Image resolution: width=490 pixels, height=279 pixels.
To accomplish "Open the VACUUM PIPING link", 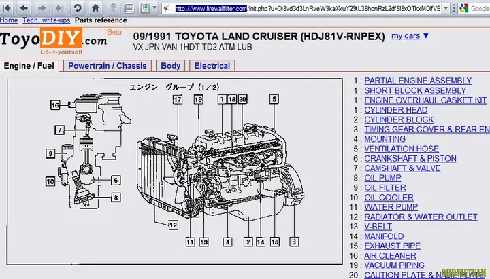I will click(394, 265).
